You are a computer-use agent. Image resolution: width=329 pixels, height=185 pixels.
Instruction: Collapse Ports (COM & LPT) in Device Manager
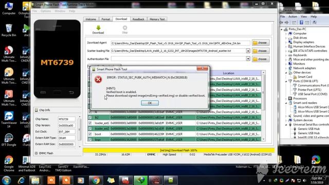pos(286,81)
